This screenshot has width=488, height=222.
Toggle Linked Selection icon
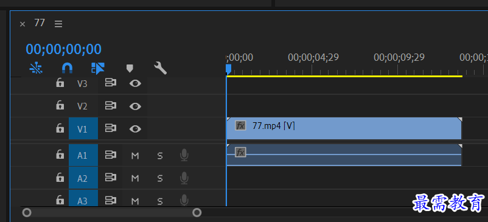click(98, 68)
